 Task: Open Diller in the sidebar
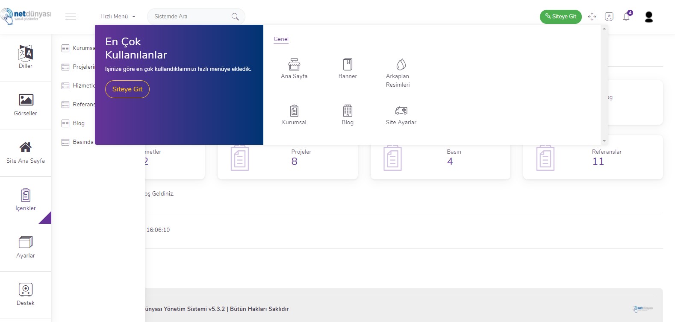coord(26,57)
